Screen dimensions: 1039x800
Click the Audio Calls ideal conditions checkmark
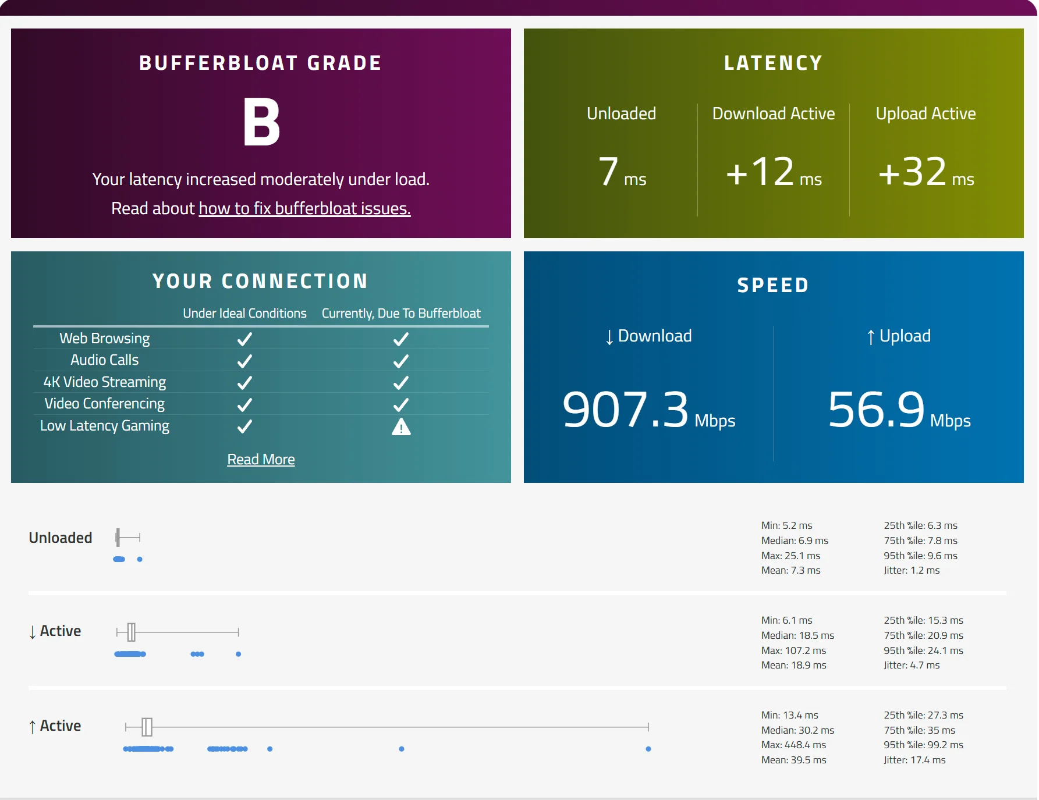coord(245,361)
